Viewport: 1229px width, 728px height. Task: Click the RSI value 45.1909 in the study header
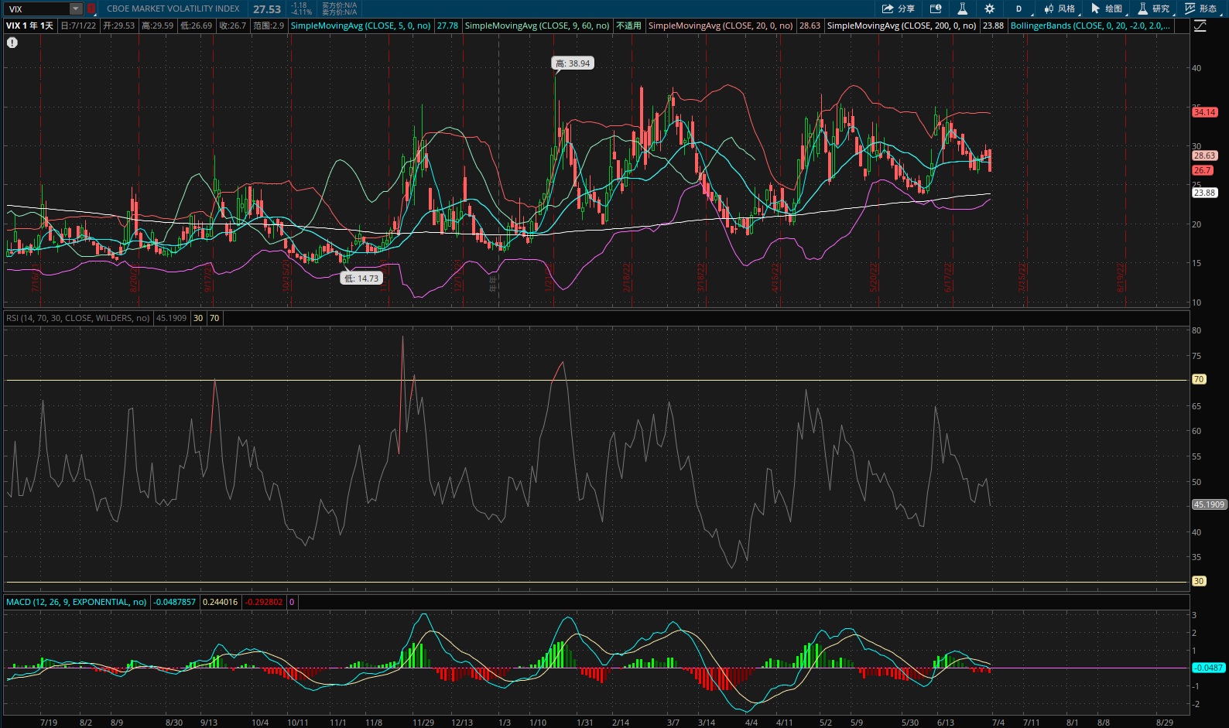tap(172, 318)
